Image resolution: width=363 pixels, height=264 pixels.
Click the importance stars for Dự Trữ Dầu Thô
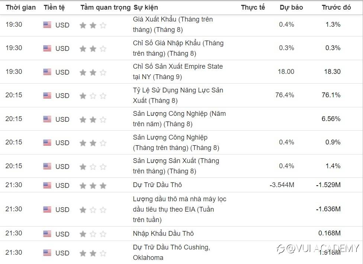[x=93, y=185]
